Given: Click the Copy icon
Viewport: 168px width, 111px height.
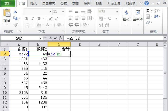Looking at the screenshot, I should point(15,18).
